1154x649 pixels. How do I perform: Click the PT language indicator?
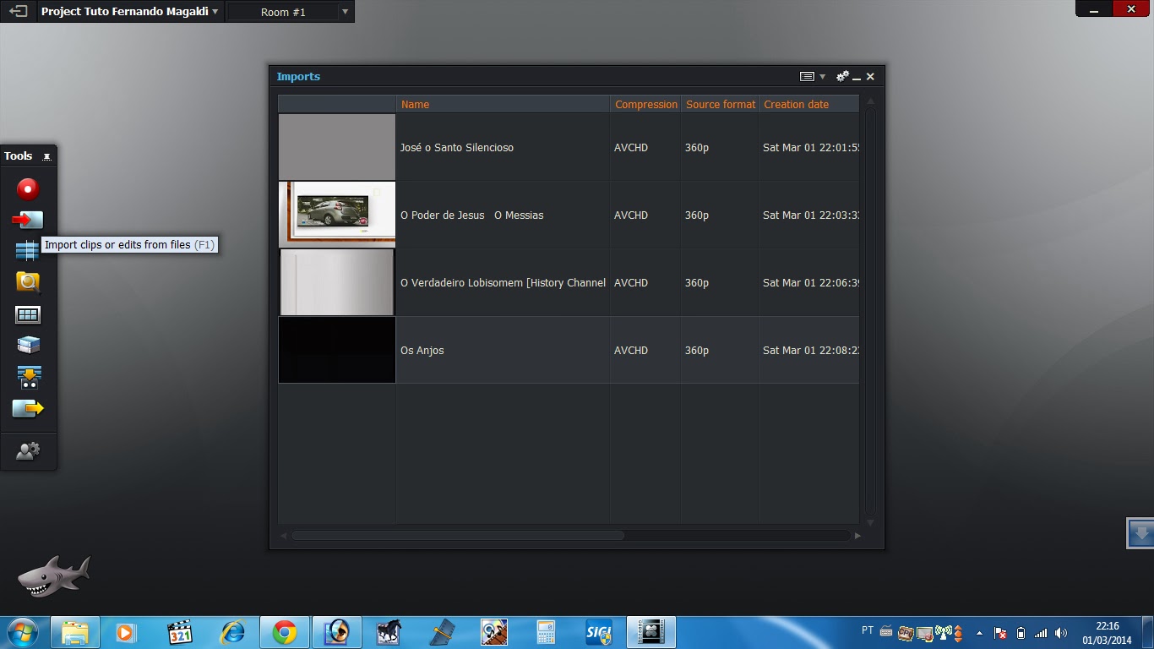pyautogui.click(x=868, y=630)
